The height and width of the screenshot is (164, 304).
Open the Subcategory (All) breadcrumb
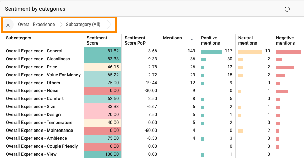click(83, 25)
